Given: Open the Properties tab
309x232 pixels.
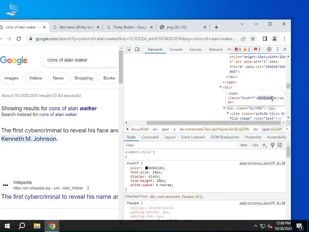Looking at the screenshot, I should 253,137.
